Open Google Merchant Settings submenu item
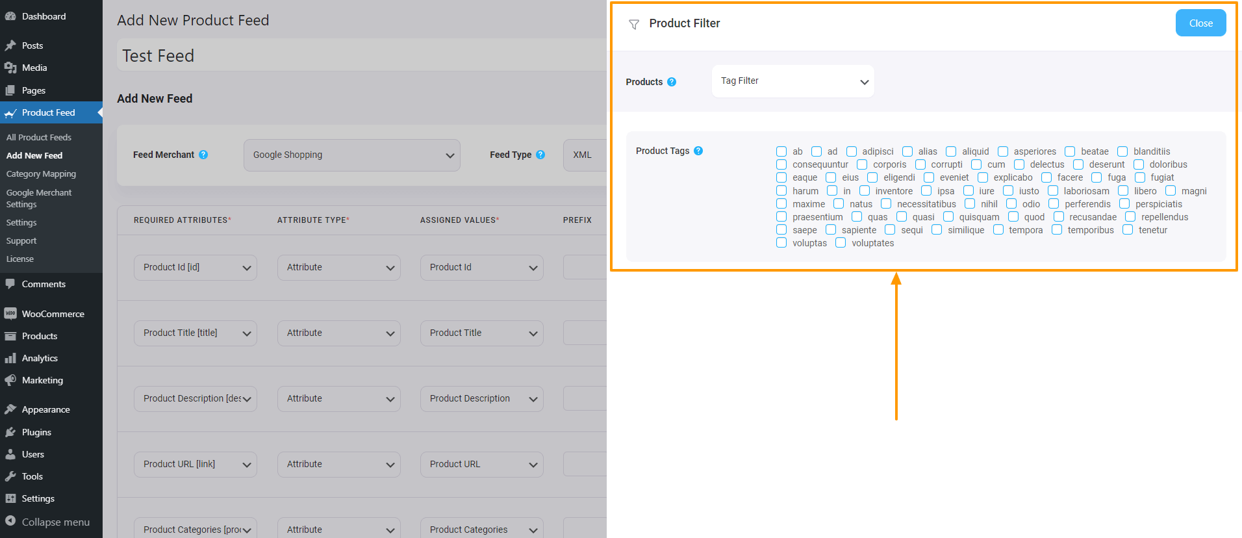This screenshot has width=1242, height=538. [39, 198]
